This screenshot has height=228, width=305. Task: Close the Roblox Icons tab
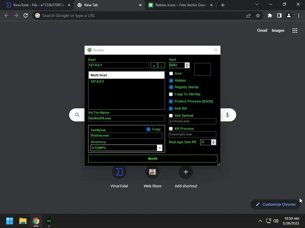[x=211, y=5]
